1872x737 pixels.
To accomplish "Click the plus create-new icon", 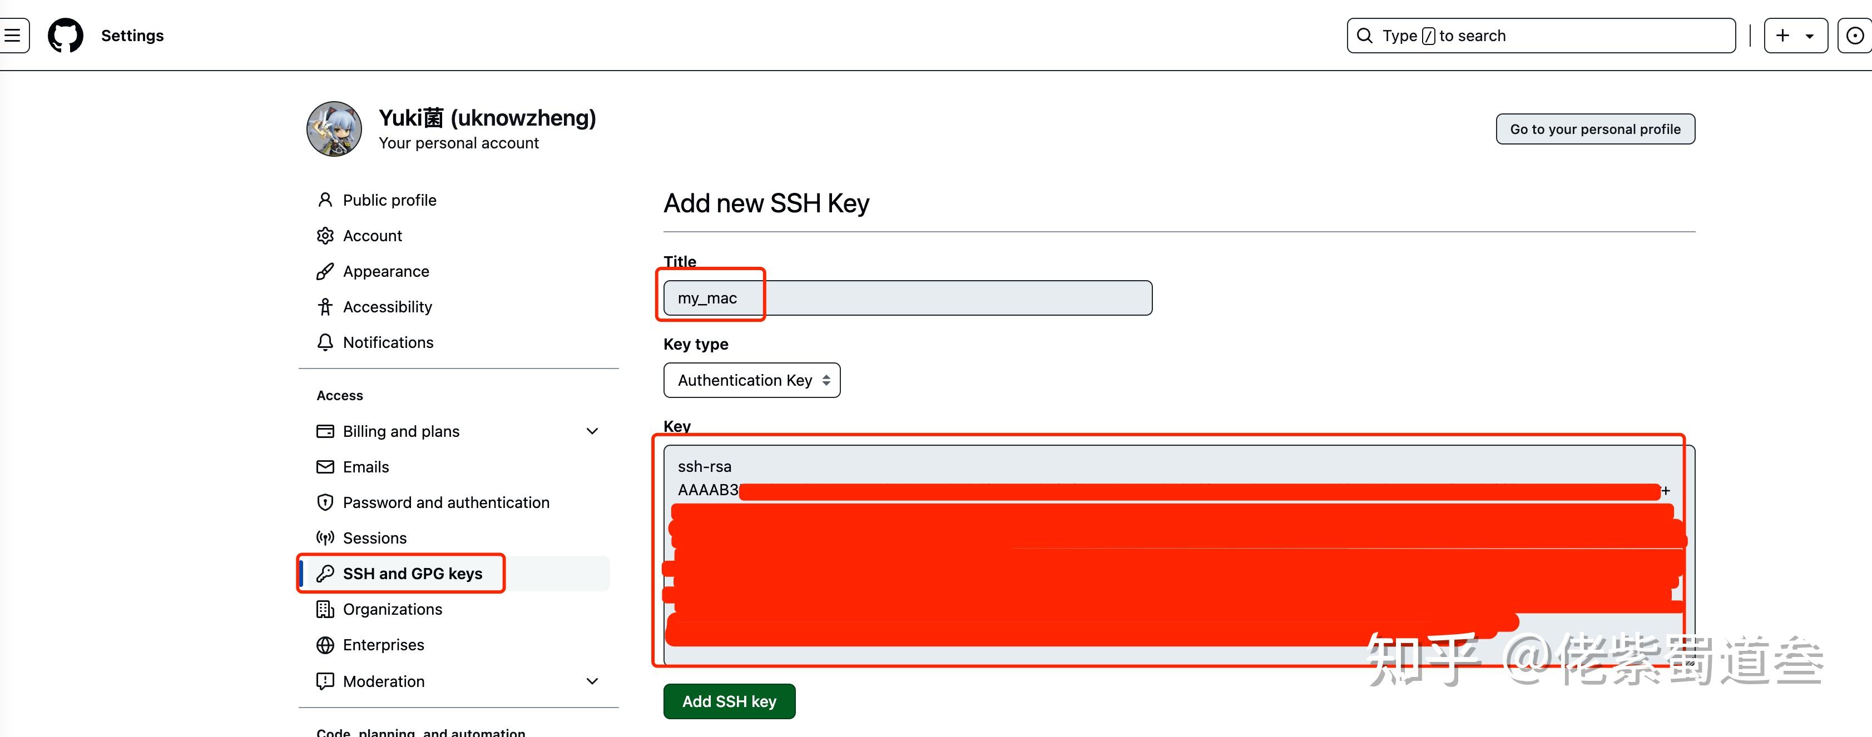I will (x=1782, y=36).
